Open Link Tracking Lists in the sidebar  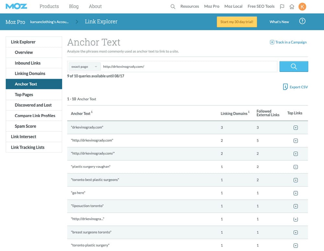[x=34, y=147]
